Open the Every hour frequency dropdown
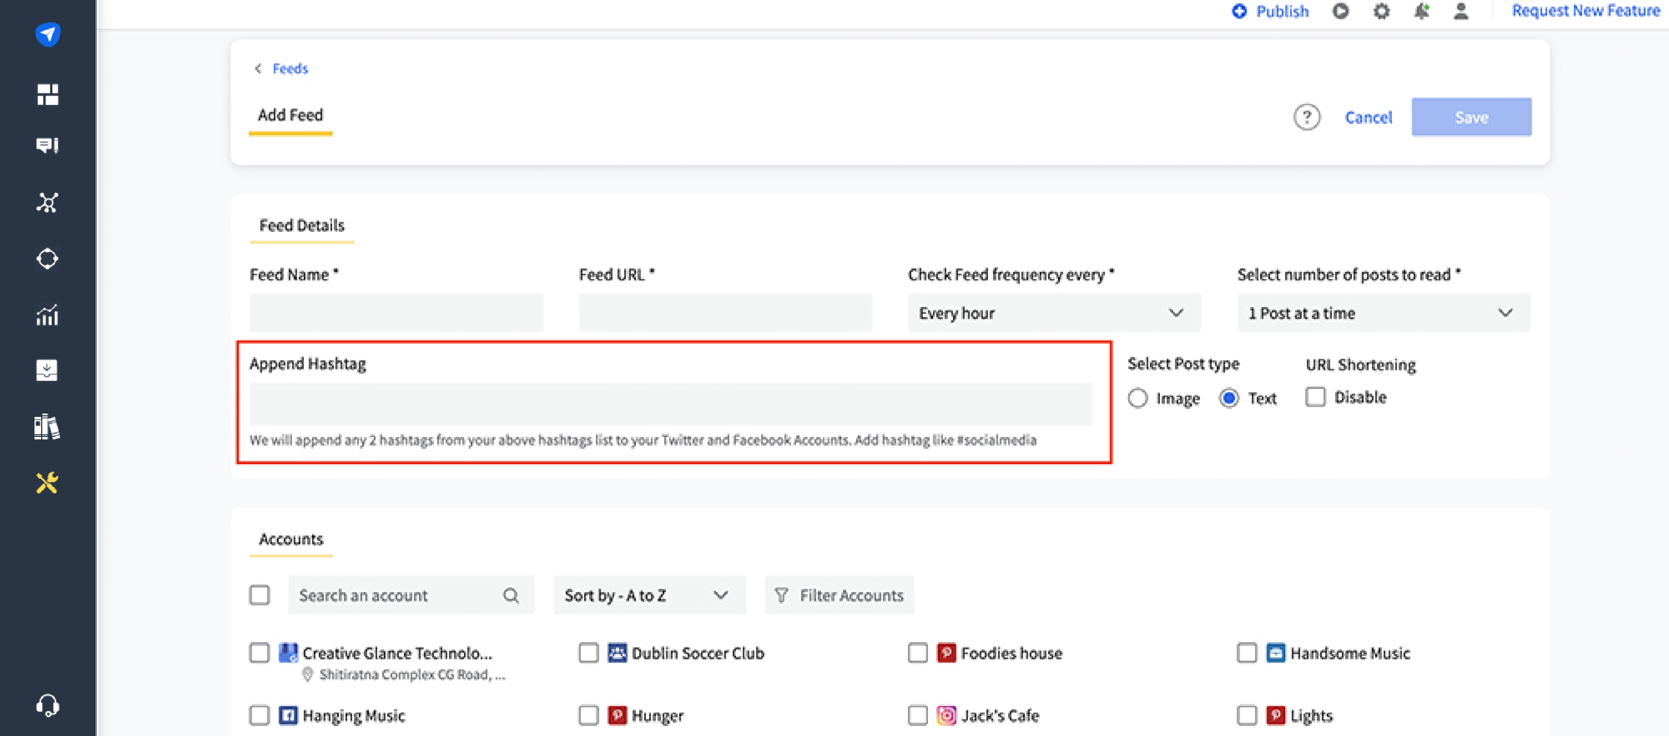Screen dimensions: 1669x736 1054,314
